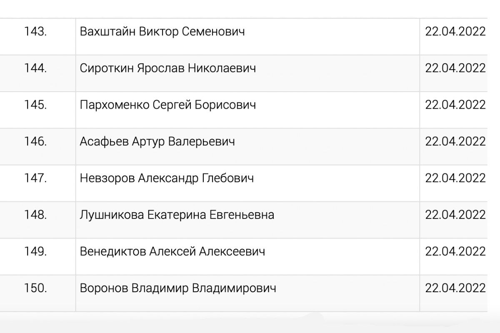Click row number 147
Image resolution: width=500 pixels, height=333 pixels.
click(35, 178)
